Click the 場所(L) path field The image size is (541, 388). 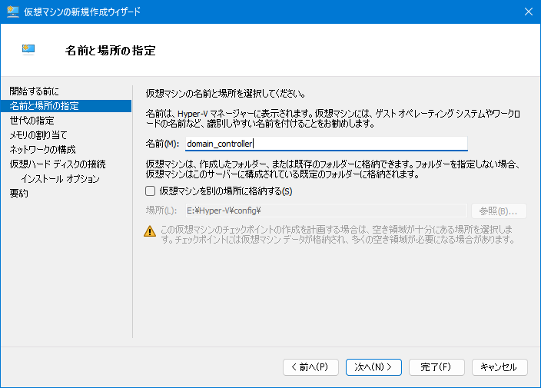click(327, 211)
